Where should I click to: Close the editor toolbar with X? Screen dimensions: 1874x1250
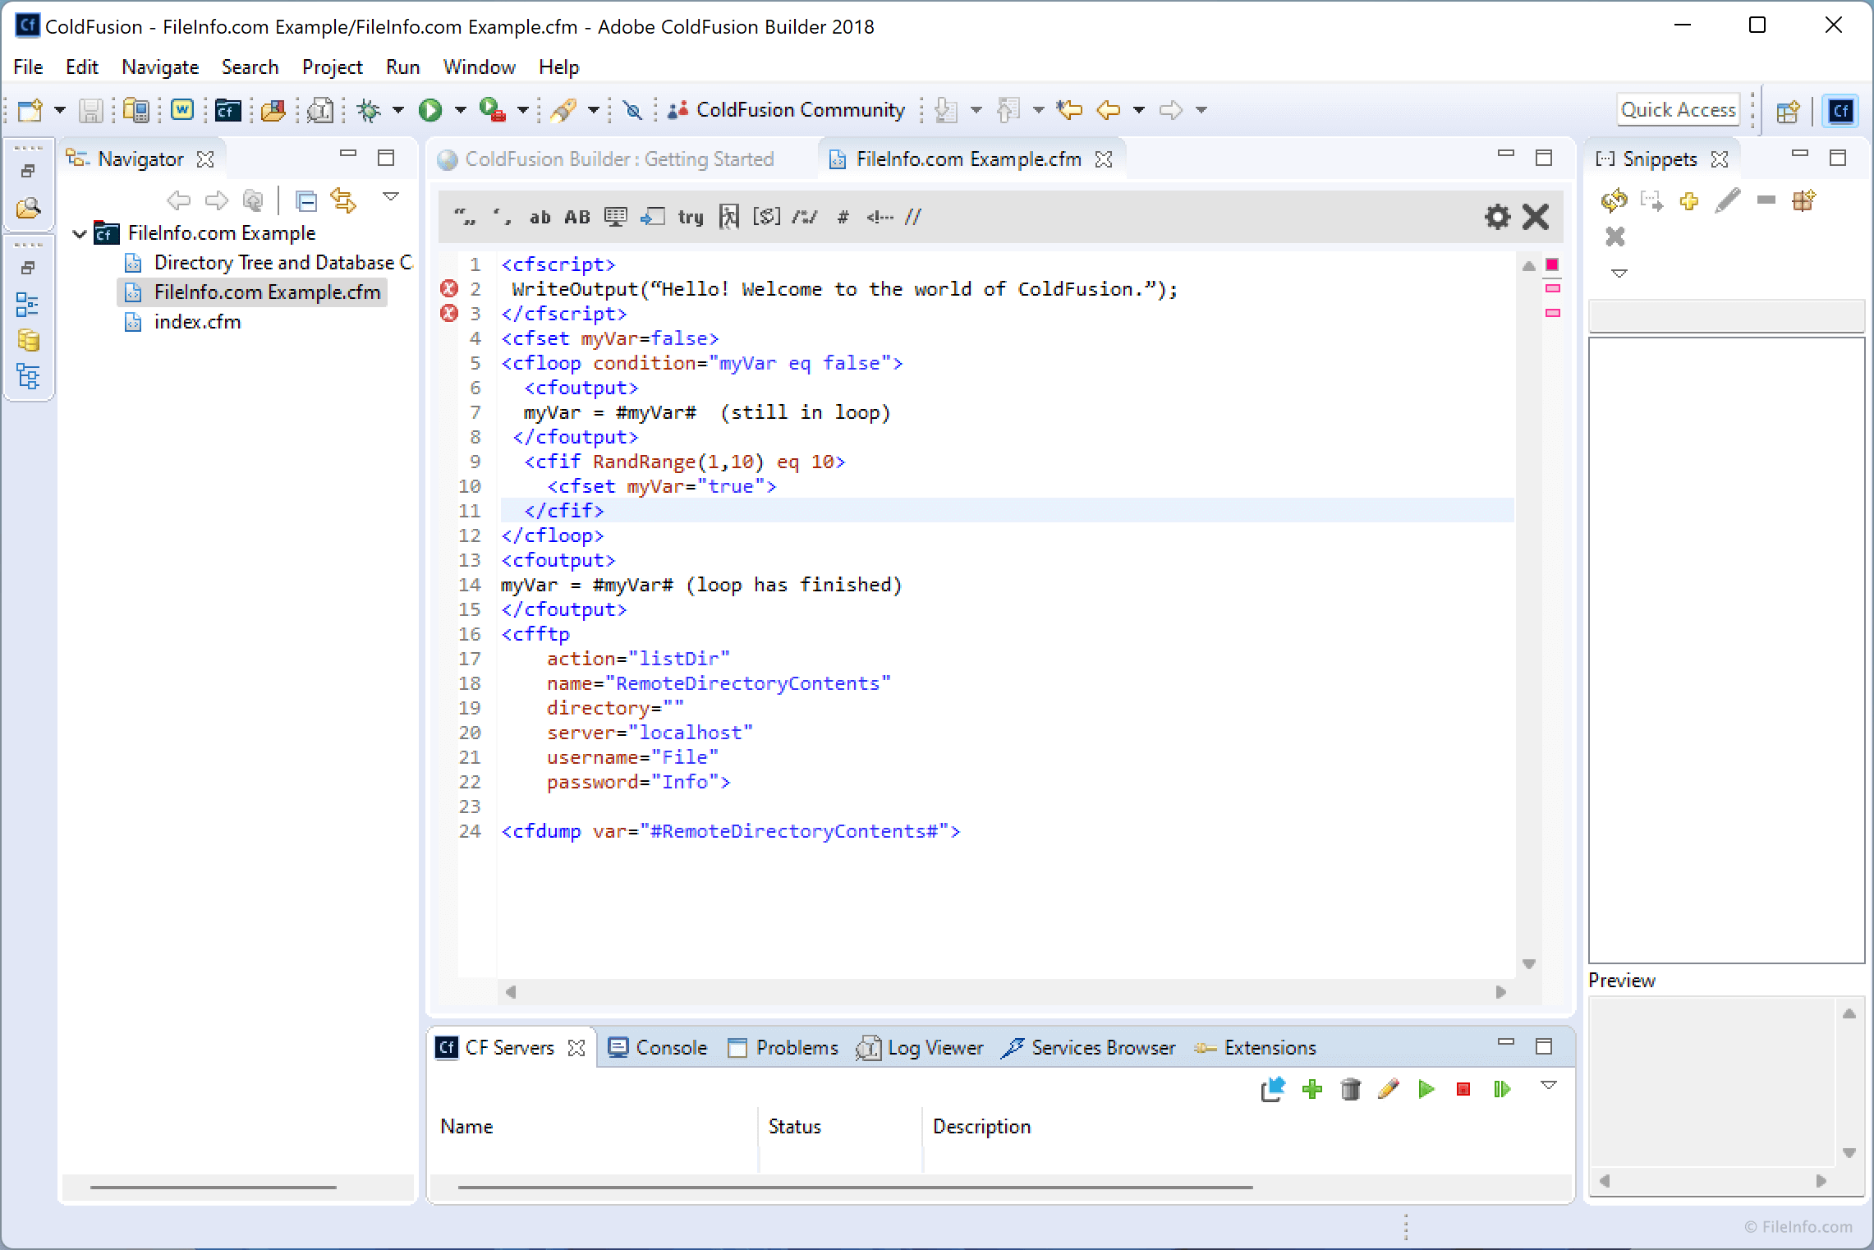pyautogui.click(x=1536, y=217)
